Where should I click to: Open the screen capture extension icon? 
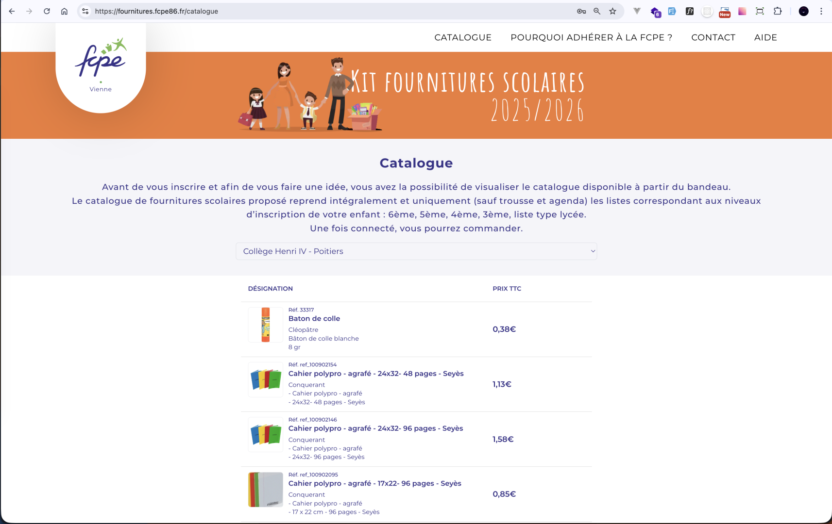click(759, 11)
